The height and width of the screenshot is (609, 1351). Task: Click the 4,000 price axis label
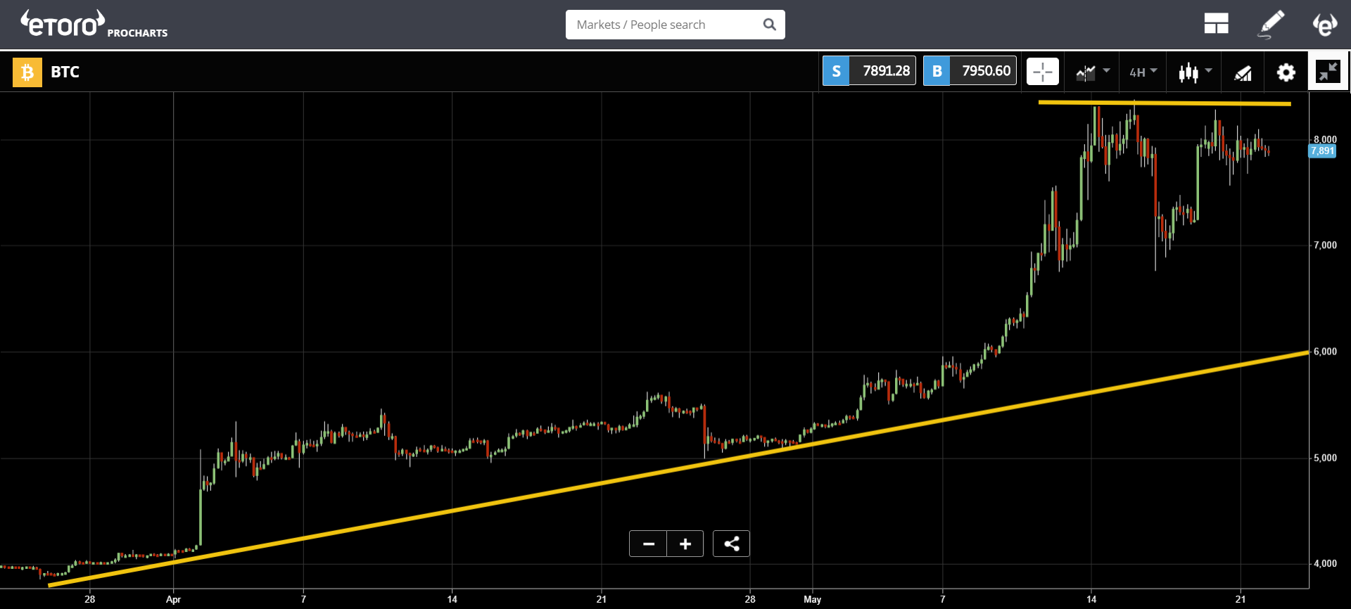click(x=1325, y=563)
